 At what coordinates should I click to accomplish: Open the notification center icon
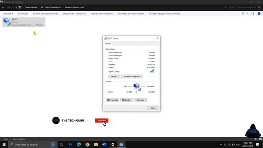click(x=258, y=145)
